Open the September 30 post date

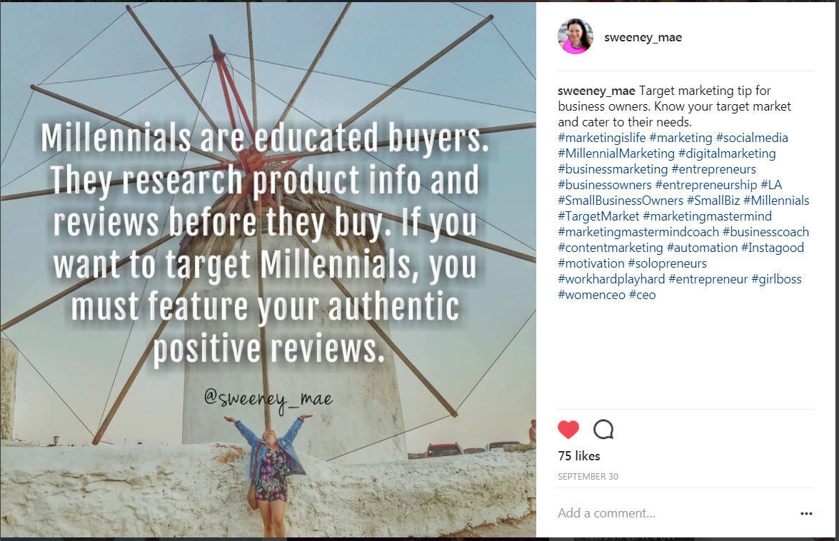[588, 476]
